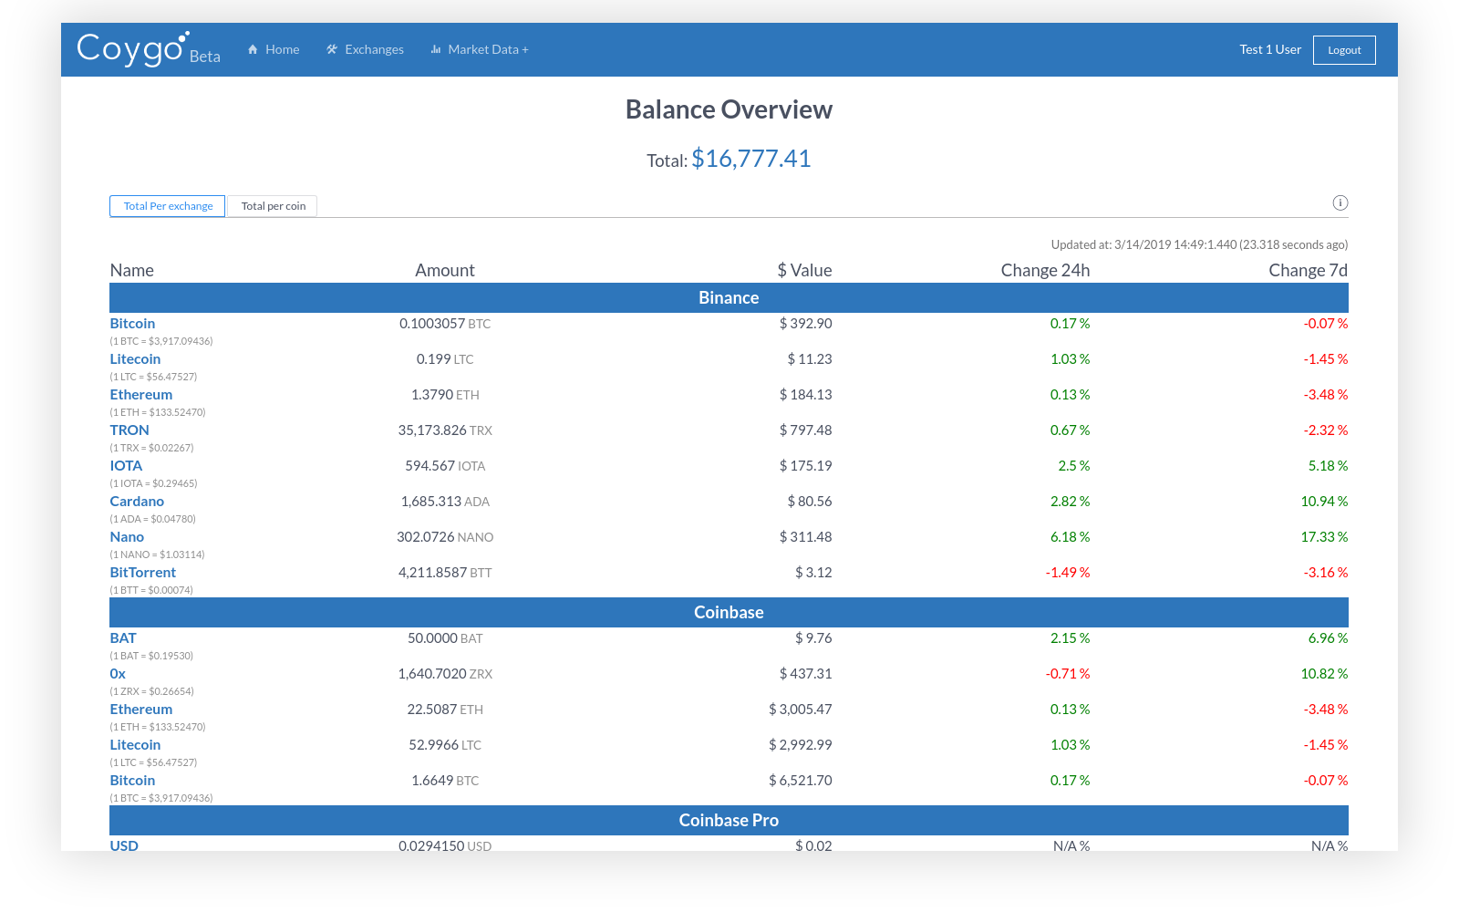The image size is (1459, 912).
Task: Click the Coygo Beta logo
Action: pyautogui.click(x=148, y=49)
